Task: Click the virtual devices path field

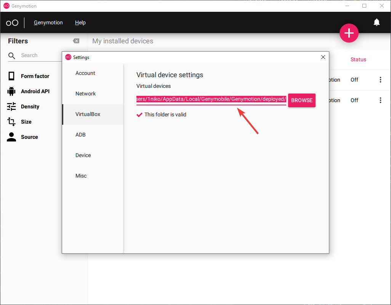Action: (211, 99)
